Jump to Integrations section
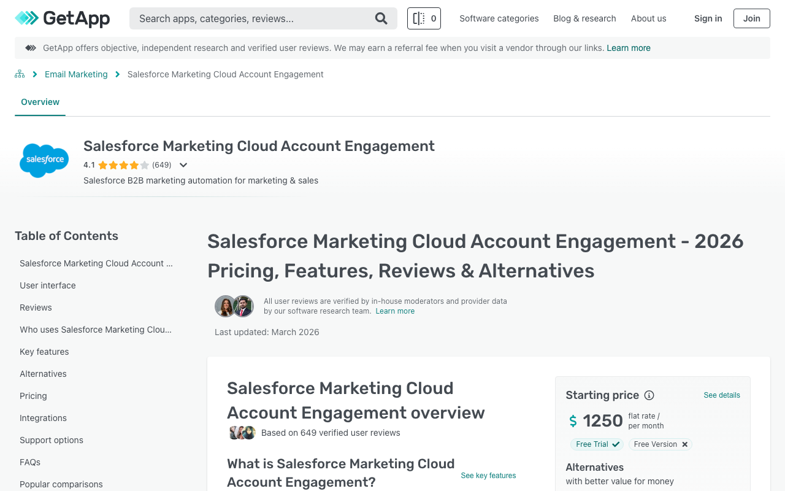 pos(43,418)
